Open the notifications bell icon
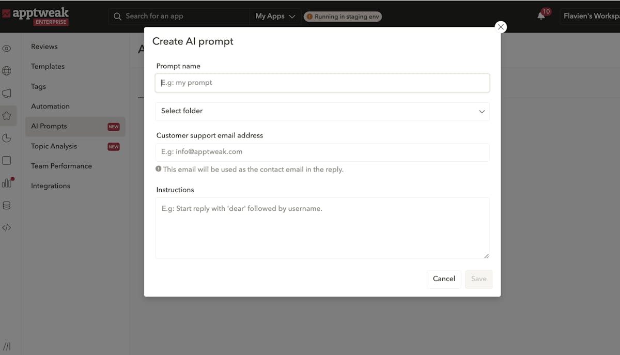Screen dimensions: 620x355 (x=541, y=16)
